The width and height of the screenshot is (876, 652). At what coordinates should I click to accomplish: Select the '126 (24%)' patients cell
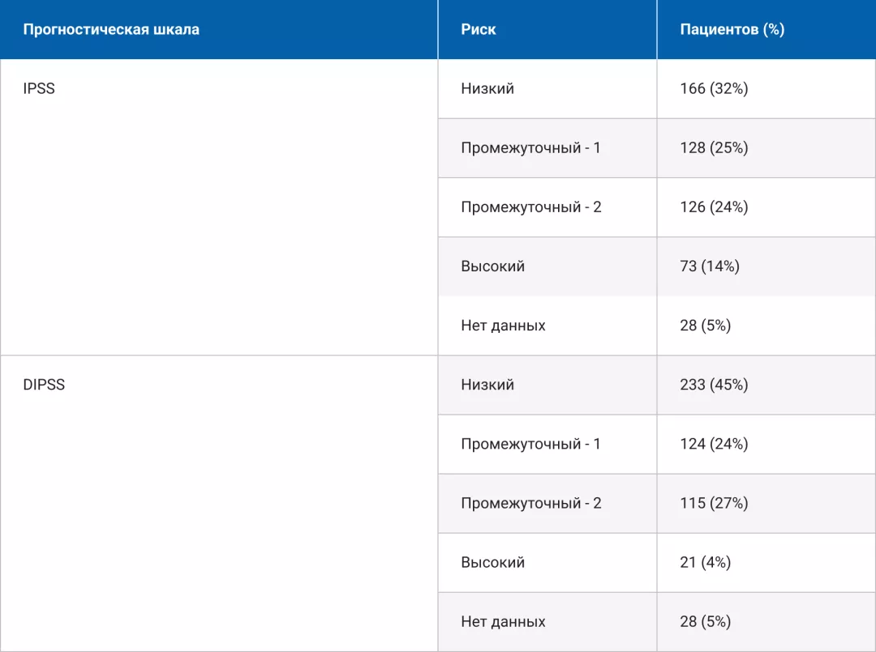click(x=714, y=207)
